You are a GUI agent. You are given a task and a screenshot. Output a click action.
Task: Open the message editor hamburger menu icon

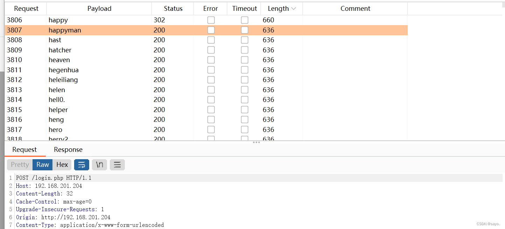117,164
